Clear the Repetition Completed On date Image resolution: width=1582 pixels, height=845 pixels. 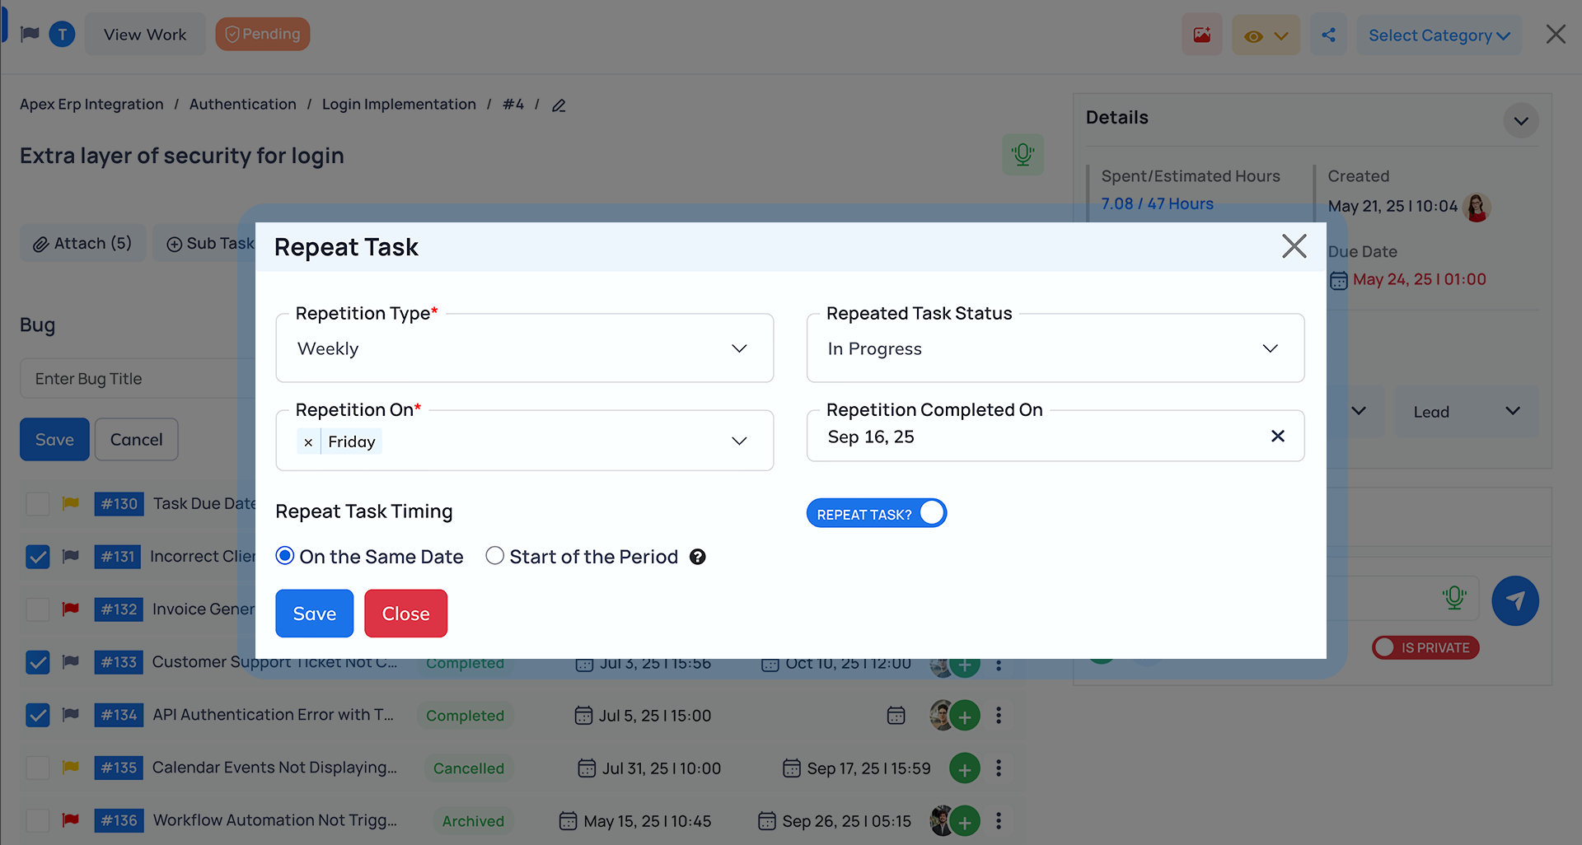[x=1277, y=437]
